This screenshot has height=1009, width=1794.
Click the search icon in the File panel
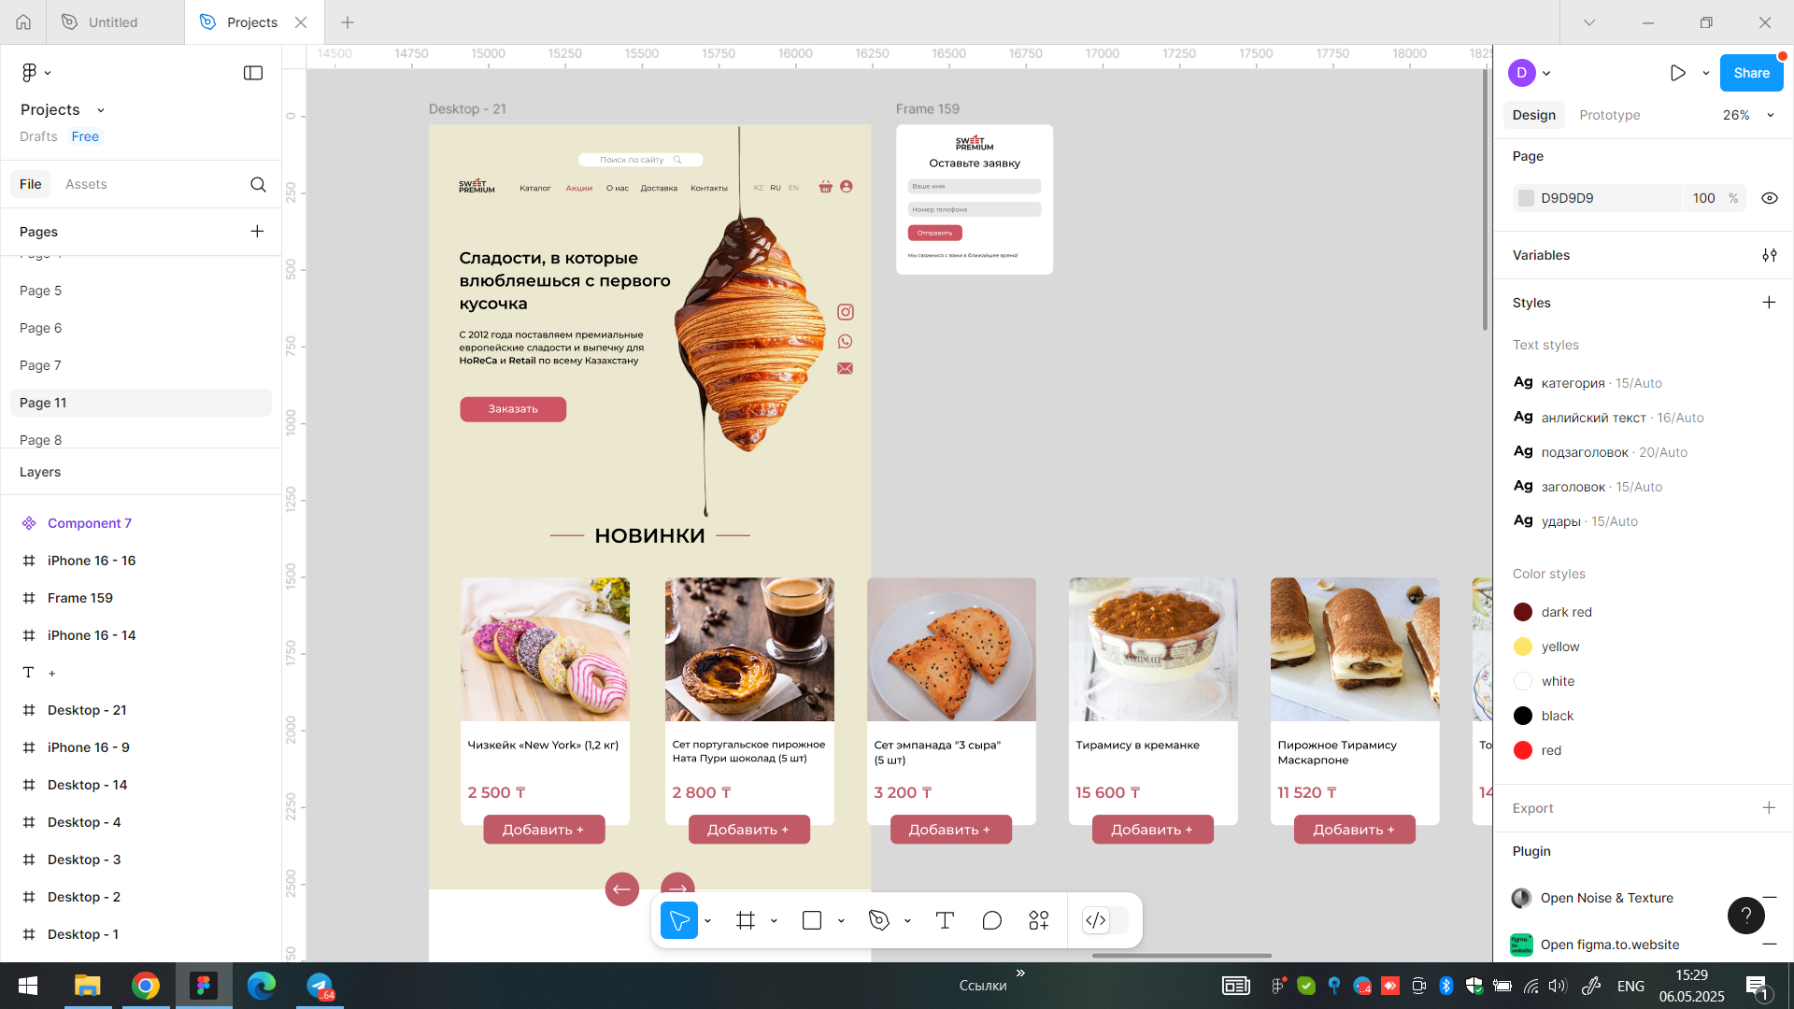click(x=258, y=184)
